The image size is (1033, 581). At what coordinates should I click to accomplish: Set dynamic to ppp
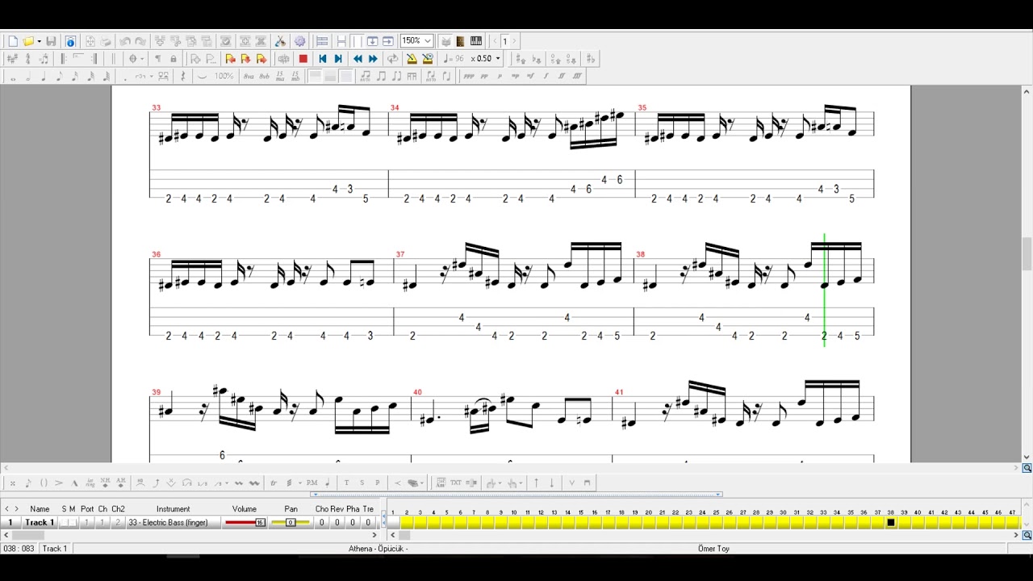pos(469,77)
